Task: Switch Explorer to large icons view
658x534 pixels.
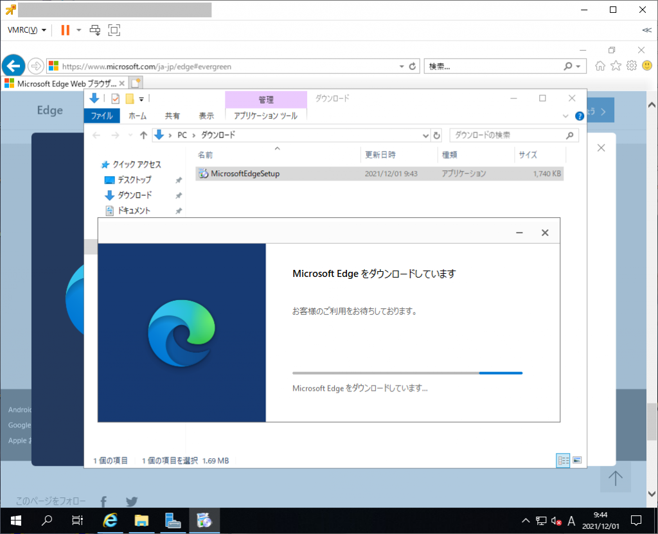Action: coord(577,460)
